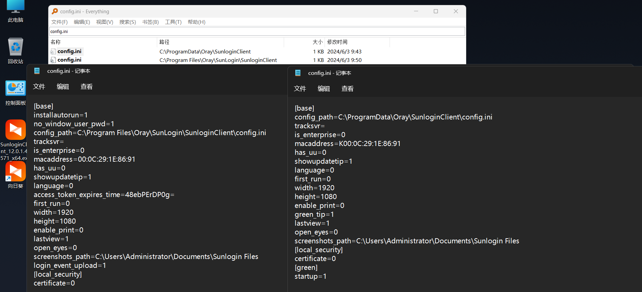Viewport: 642px width, 292px height.
Task: Maximize the Everything window
Action: point(436,11)
